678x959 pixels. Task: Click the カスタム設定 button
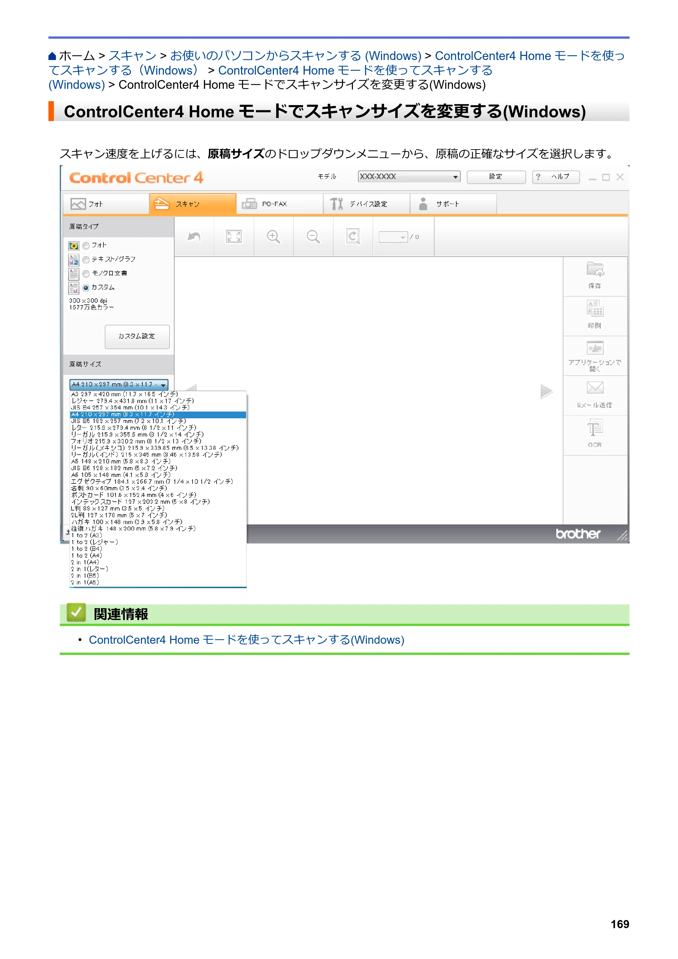coord(137,337)
